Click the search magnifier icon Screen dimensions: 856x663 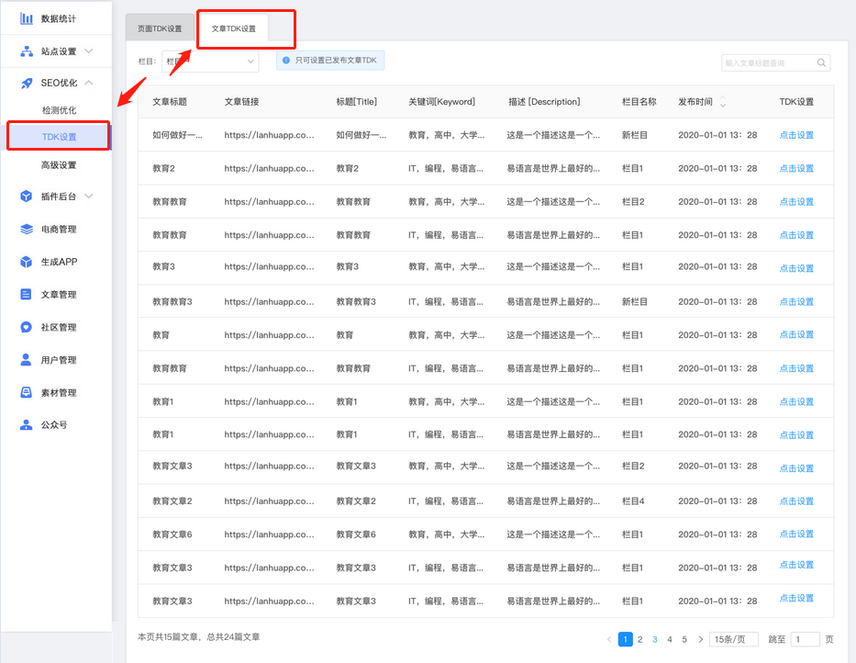821,63
